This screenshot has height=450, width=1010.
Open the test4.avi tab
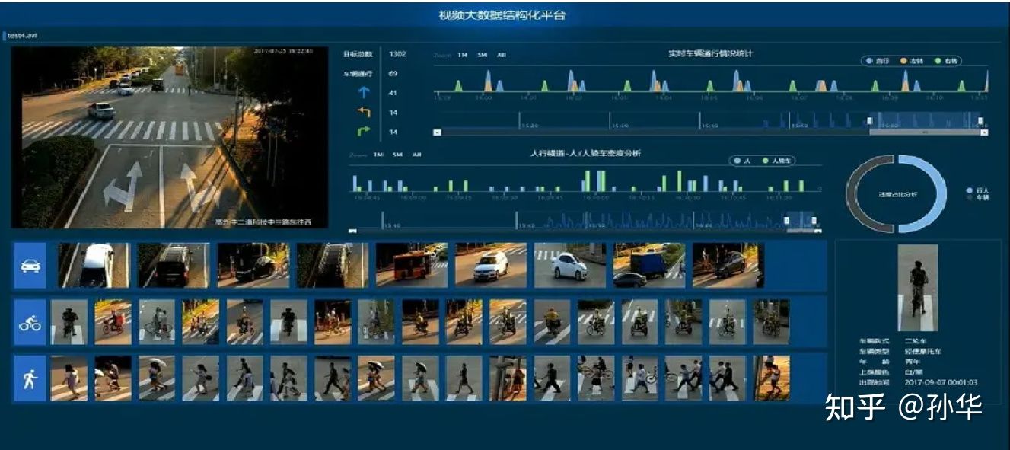(x=22, y=36)
